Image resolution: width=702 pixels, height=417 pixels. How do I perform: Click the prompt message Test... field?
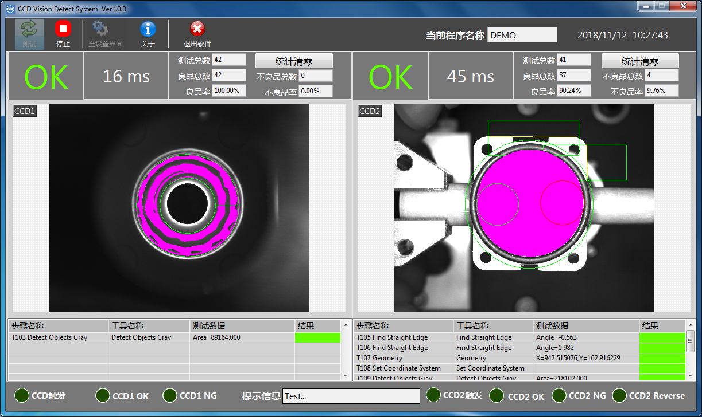[351, 396]
